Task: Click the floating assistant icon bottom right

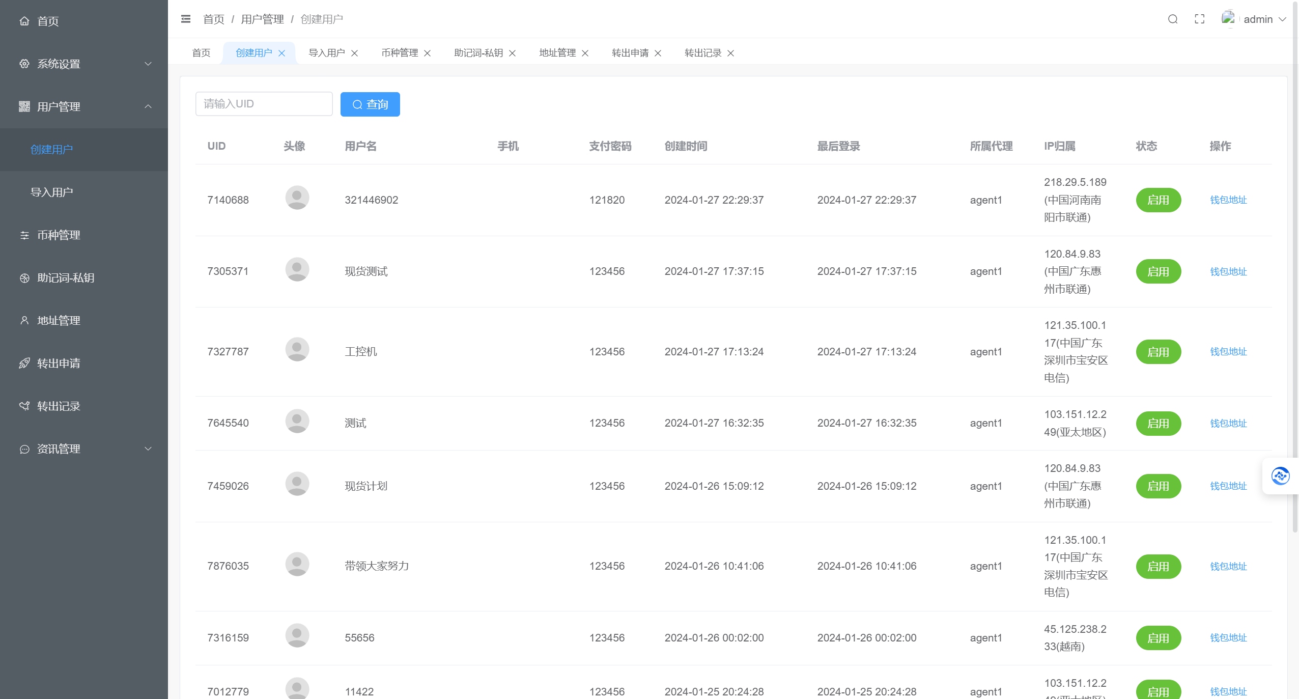Action: pyautogui.click(x=1280, y=476)
